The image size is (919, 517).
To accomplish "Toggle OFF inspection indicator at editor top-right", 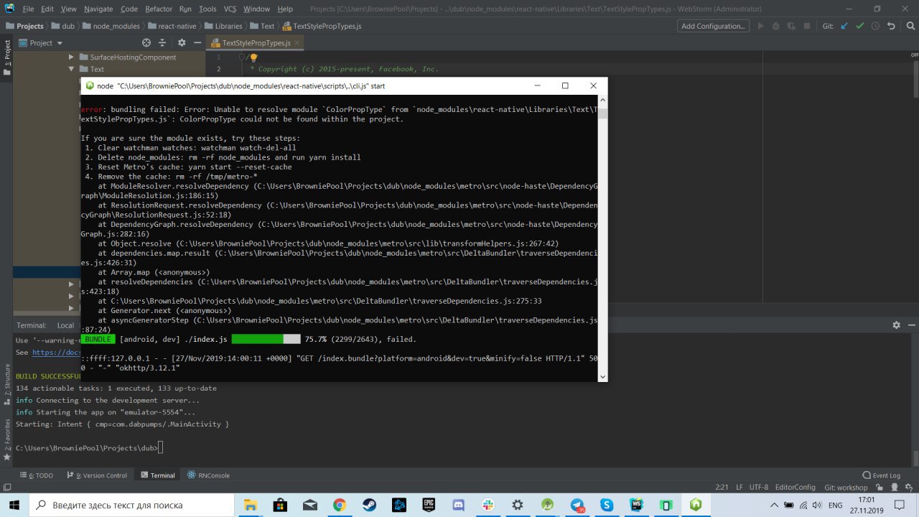I will point(914,55).
